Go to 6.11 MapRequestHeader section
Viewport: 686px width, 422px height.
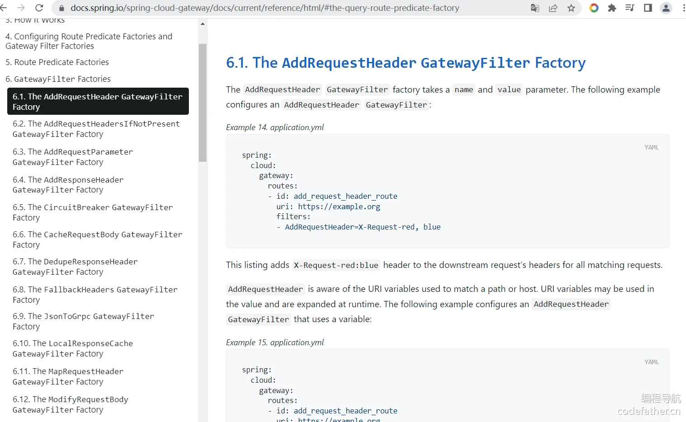click(68, 376)
